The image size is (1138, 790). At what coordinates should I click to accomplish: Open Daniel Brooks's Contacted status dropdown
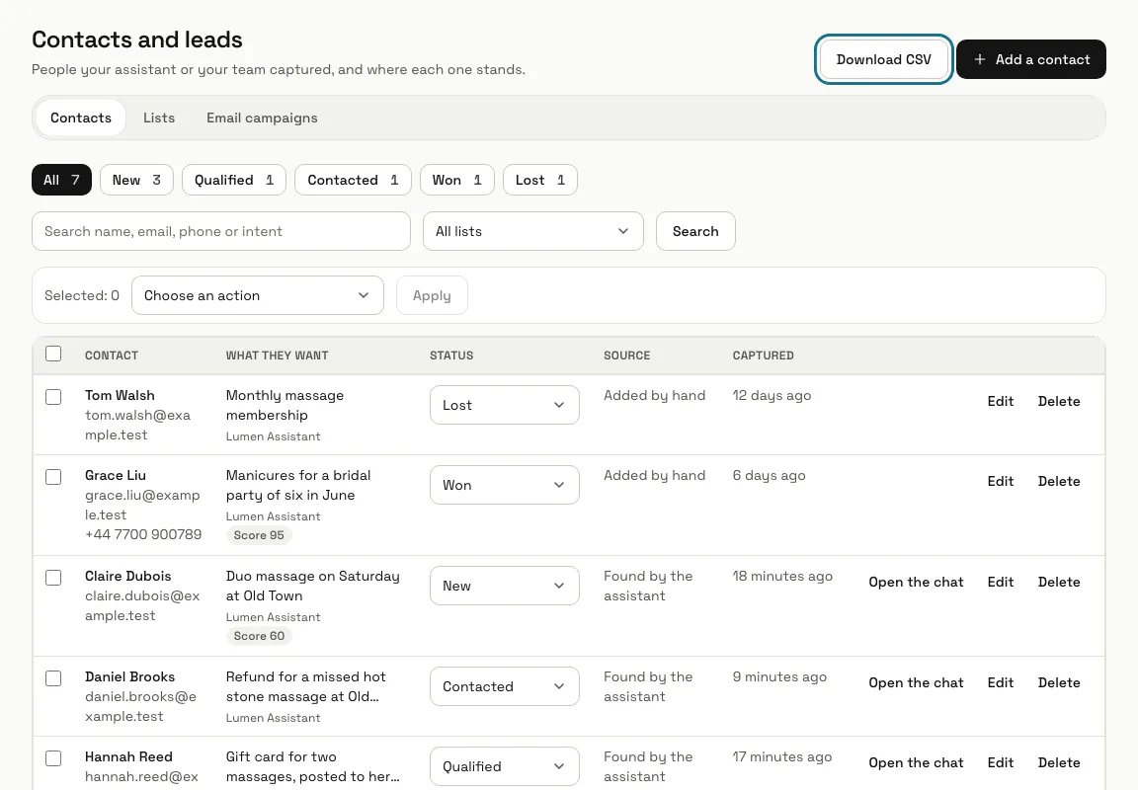[x=505, y=686]
